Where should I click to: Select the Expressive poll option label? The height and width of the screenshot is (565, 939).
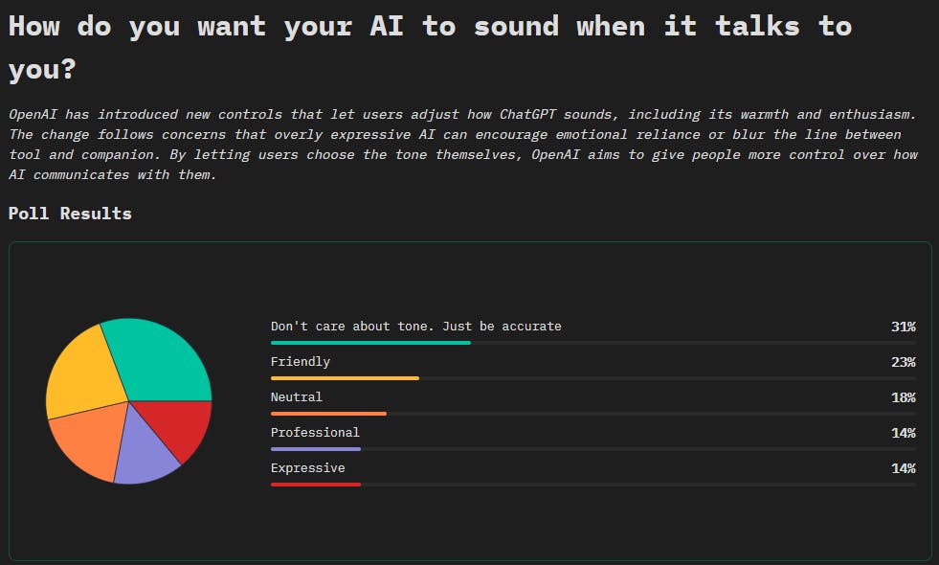point(307,467)
